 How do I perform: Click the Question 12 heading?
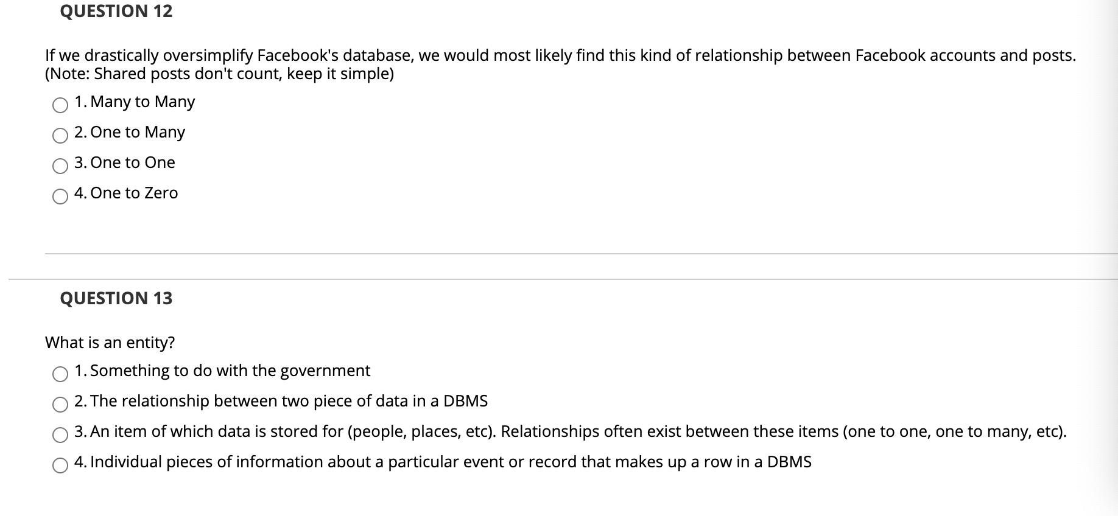115,11
